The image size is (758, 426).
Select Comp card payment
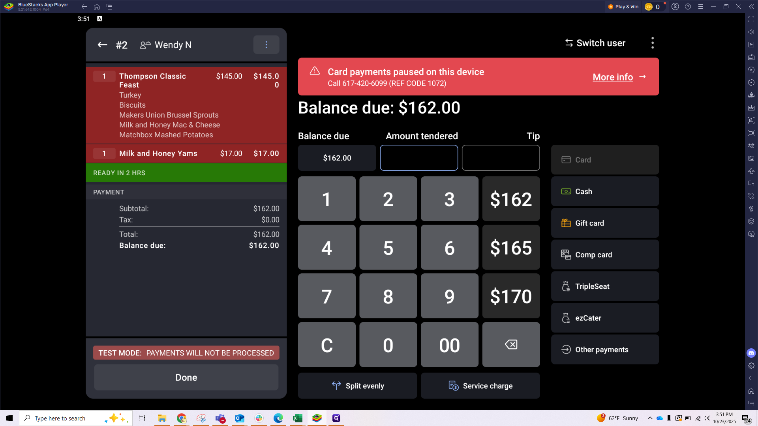[x=605, y=255]
